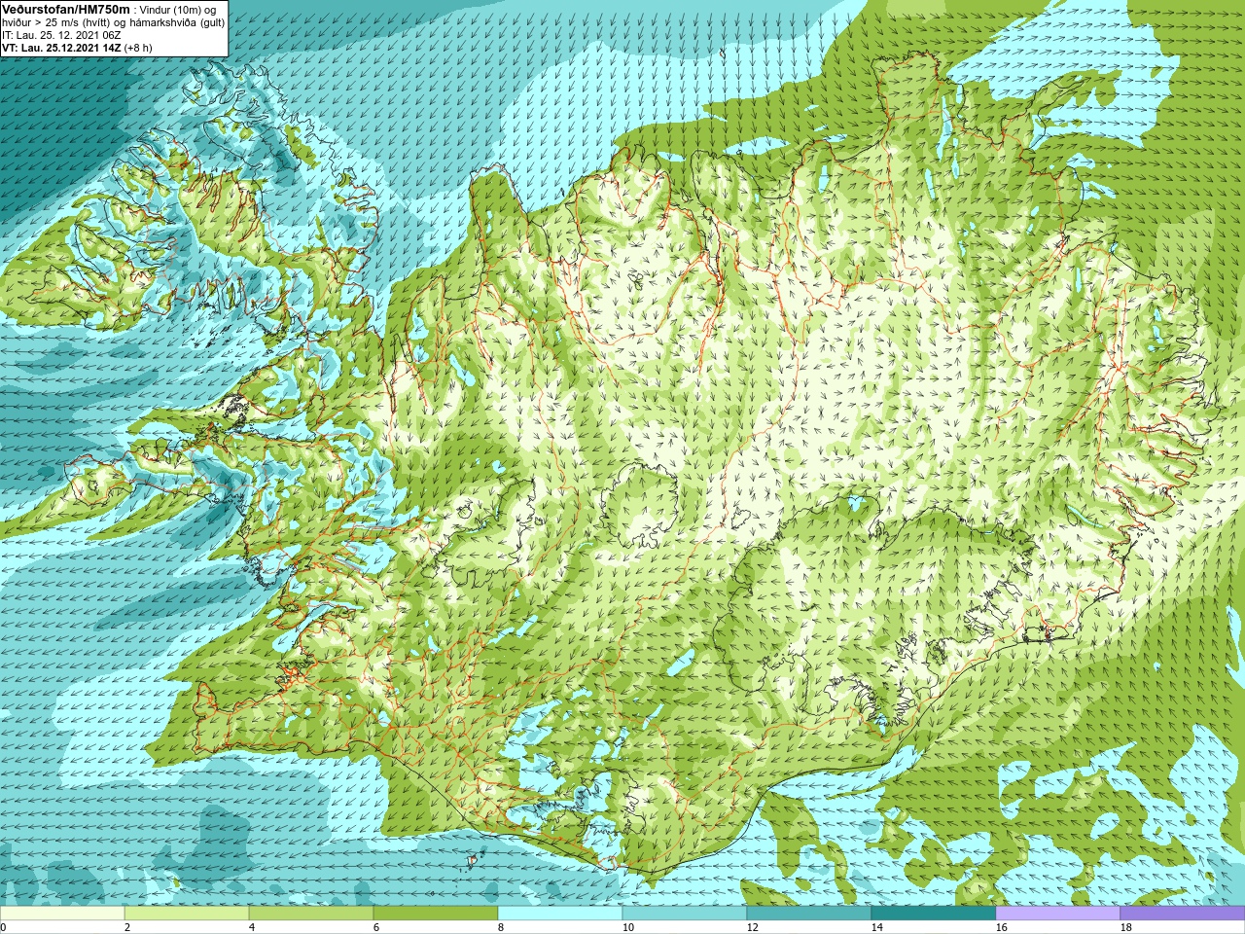1245x934 pixels.
Task: Click the teal 12–14 m/s legend swatch
Action: point(809,914)
